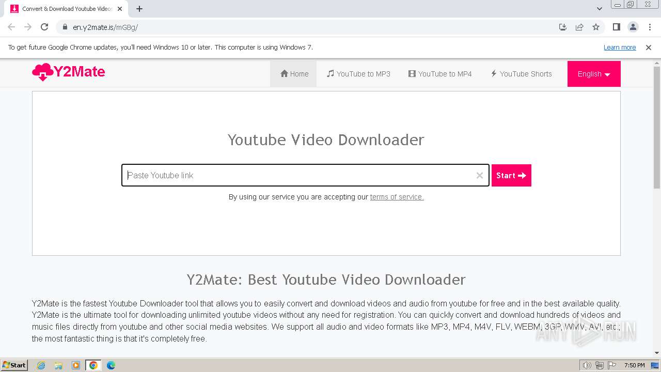Viewport: 661px width, 372px height.
Task: Go forward in browser history
Action: 28,27
